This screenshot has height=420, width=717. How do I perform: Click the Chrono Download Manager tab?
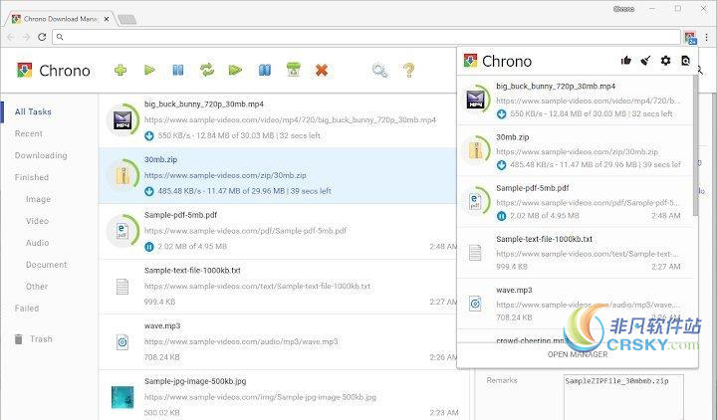60,19
